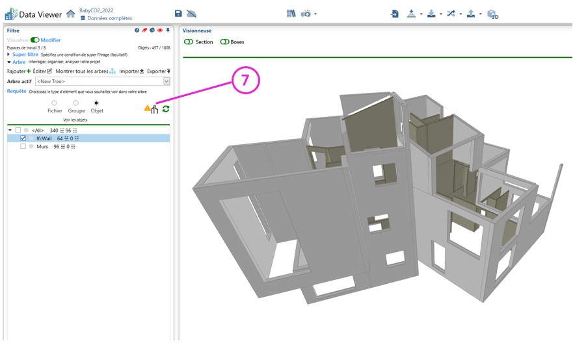Click the Home icon next to Data Viewer
This screenshot has width=575, height=343.
pos(71,14)
